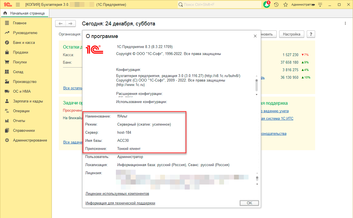Open the Руководителю section
Image resolution: width=353 pixels, height=218 pixels.
tap(25, 33)
